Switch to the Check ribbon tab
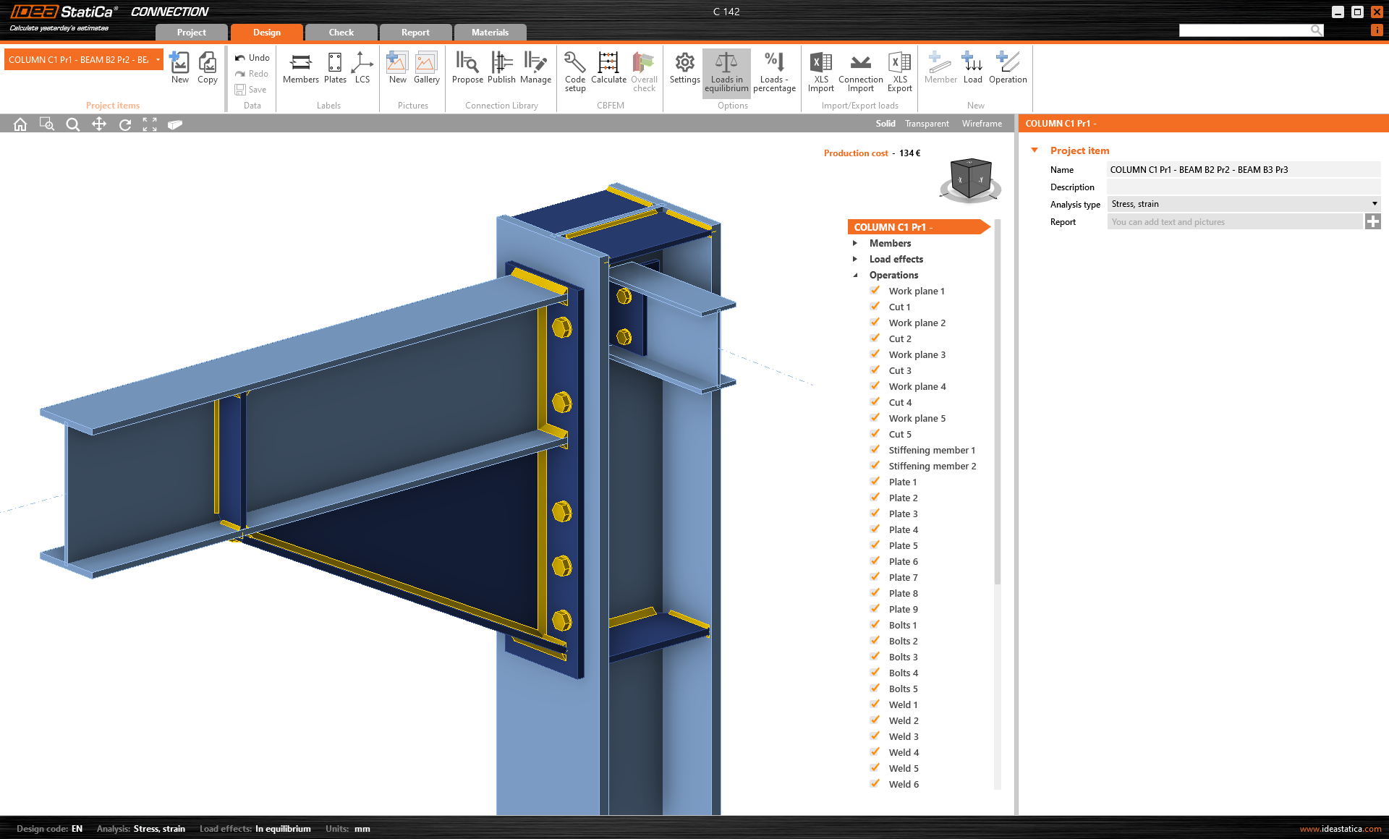 [x=340, y=32]
